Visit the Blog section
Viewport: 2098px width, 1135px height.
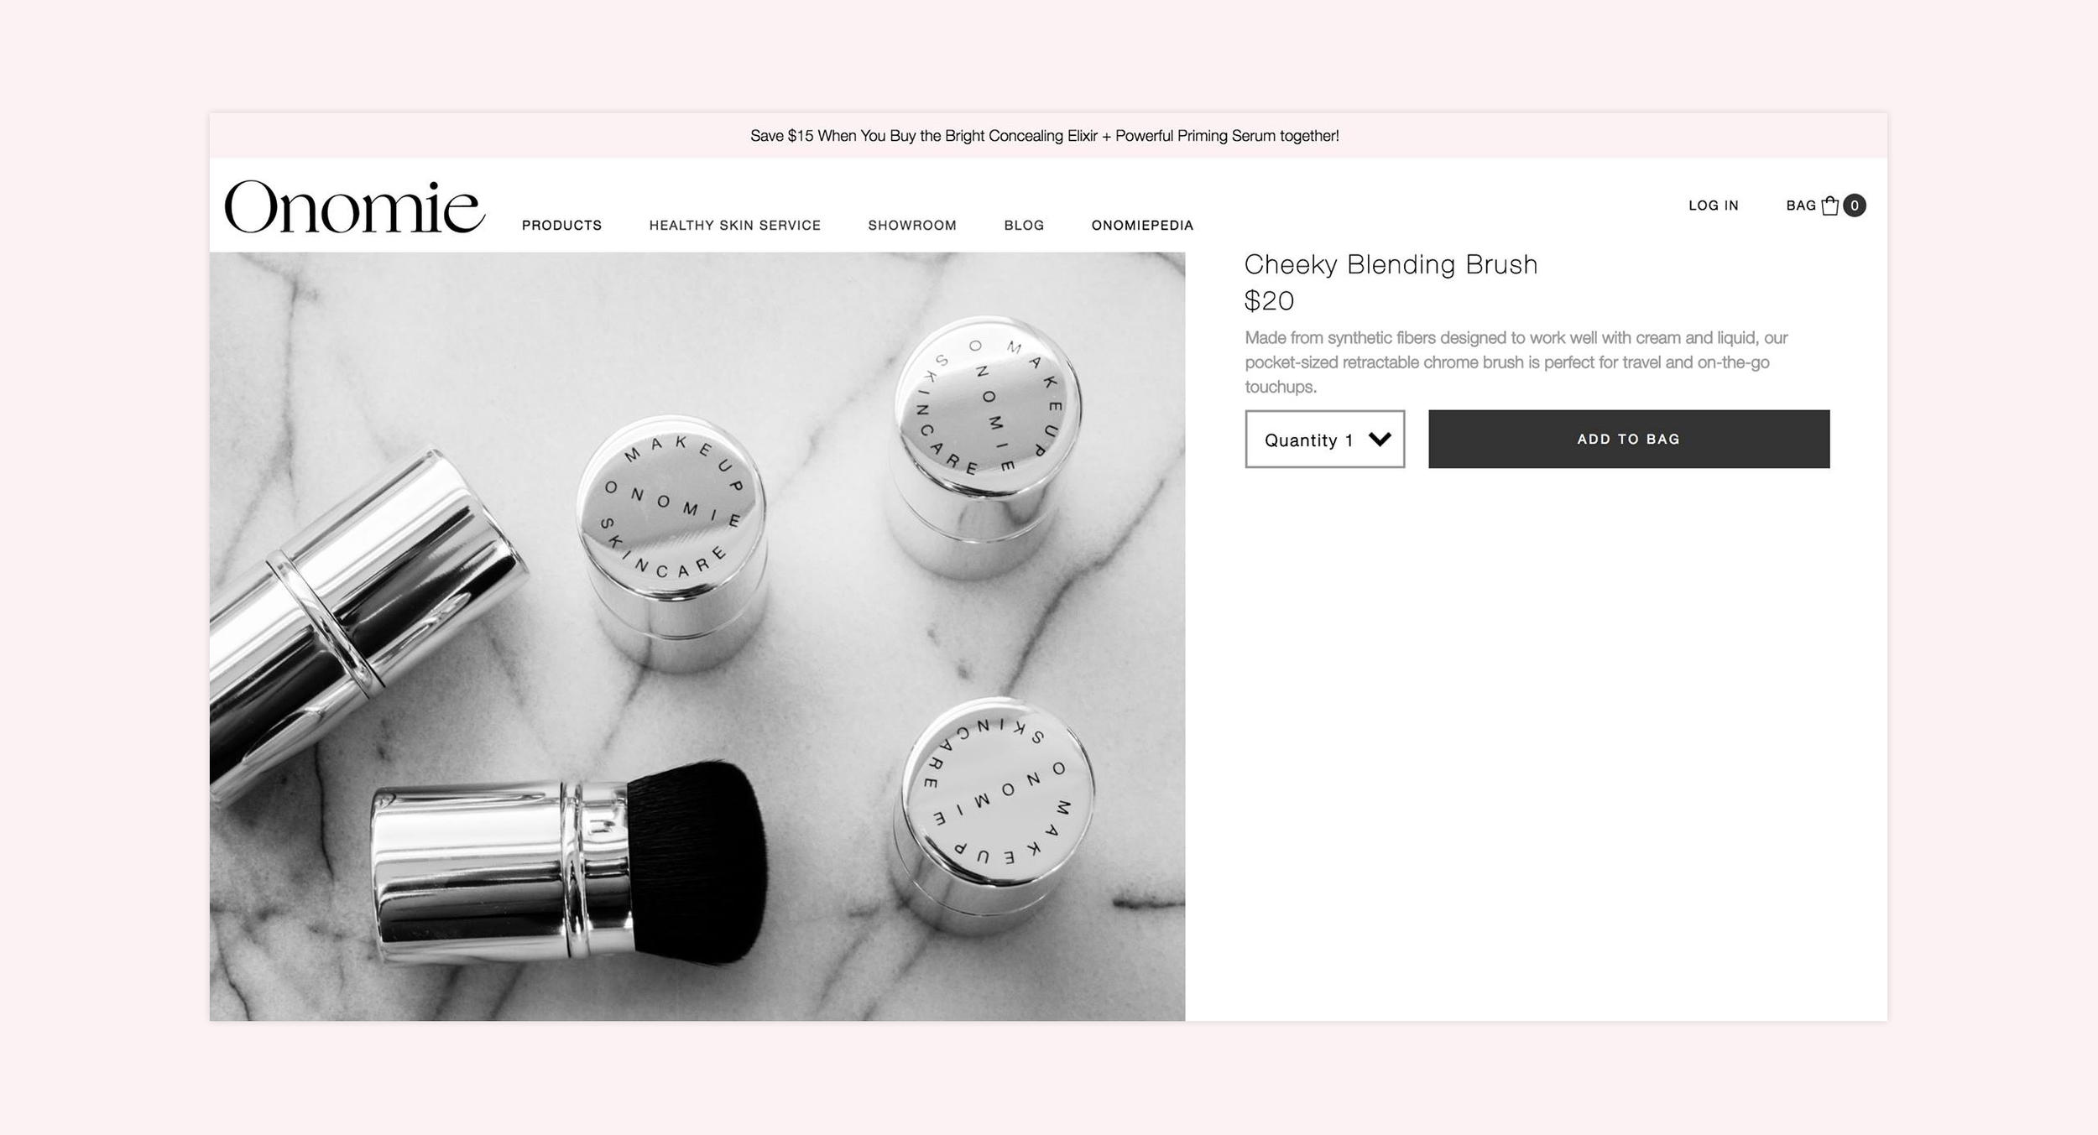(x=1024, y=225)
